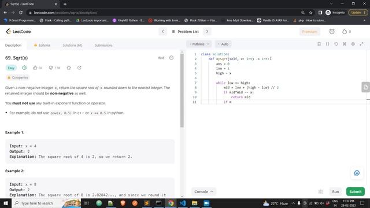Reload the browser page

[21, 13]
